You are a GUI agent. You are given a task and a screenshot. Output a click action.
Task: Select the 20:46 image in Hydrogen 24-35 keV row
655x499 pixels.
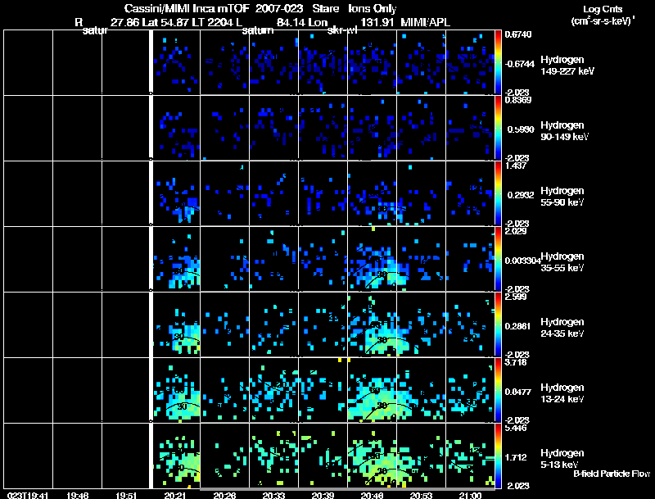click(372, 324)
